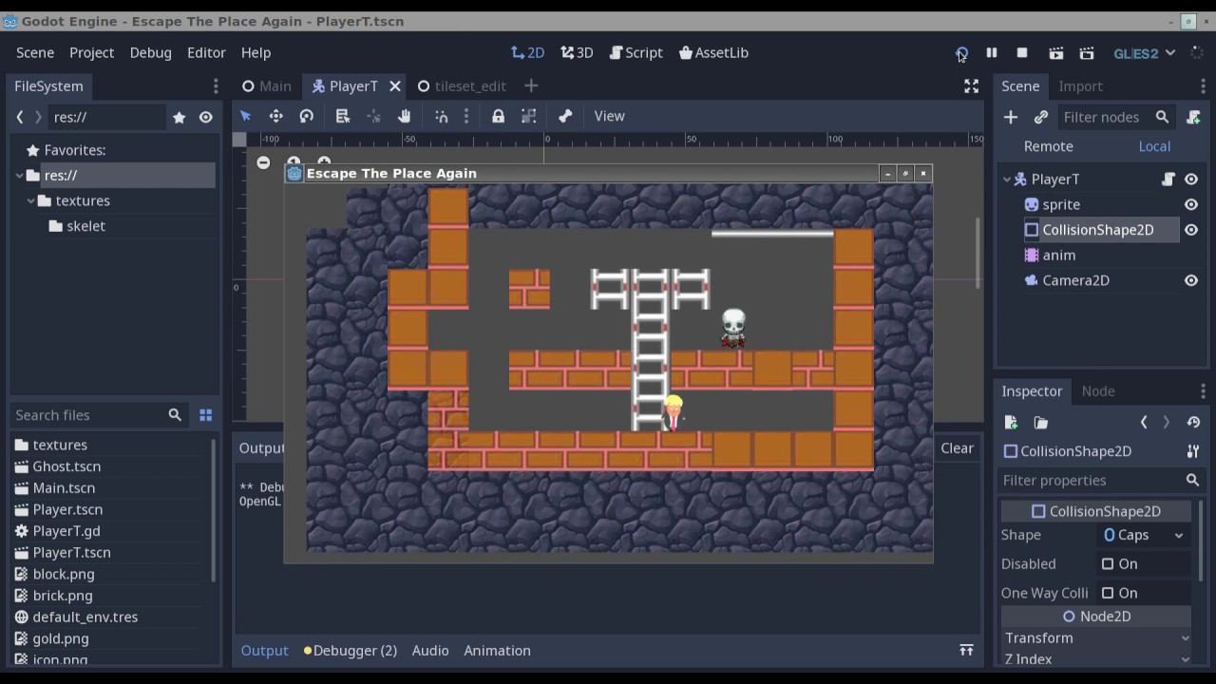The width and height of the screenshot is (1216, 684).
Task: Select the Select Mode arrow tool
Action: pos(245,116)
